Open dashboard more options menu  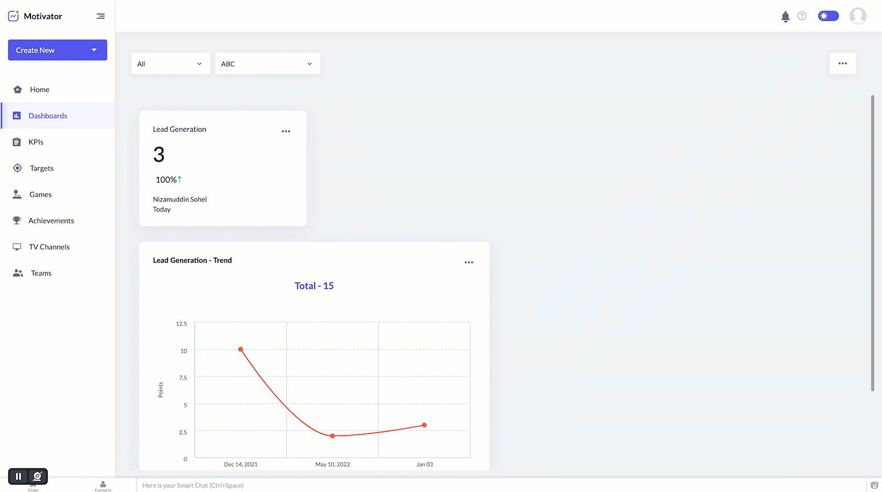coord(842,63)
